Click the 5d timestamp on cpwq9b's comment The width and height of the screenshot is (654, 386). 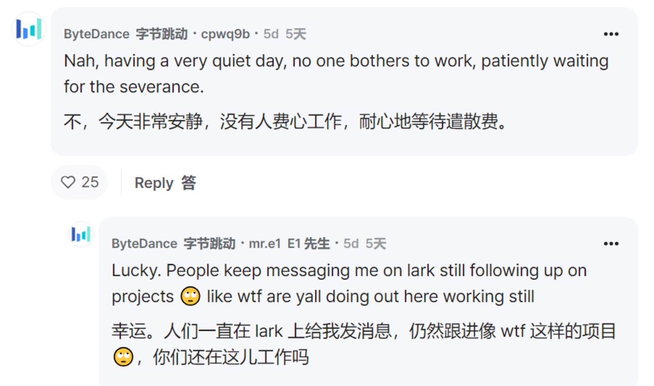click(x=271, y=34)
